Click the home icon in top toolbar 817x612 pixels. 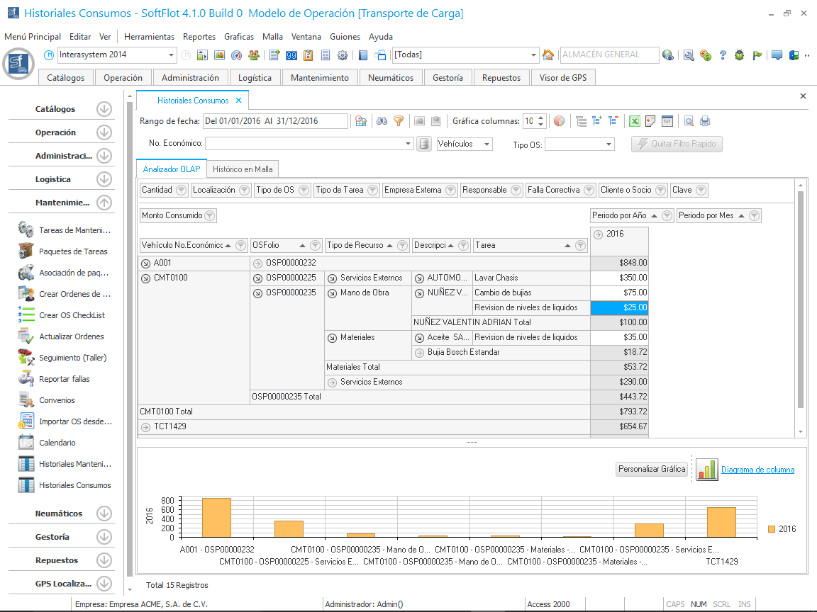pos(548,55)
